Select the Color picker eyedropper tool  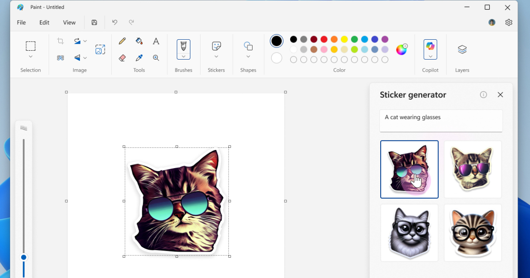[139, 58]
